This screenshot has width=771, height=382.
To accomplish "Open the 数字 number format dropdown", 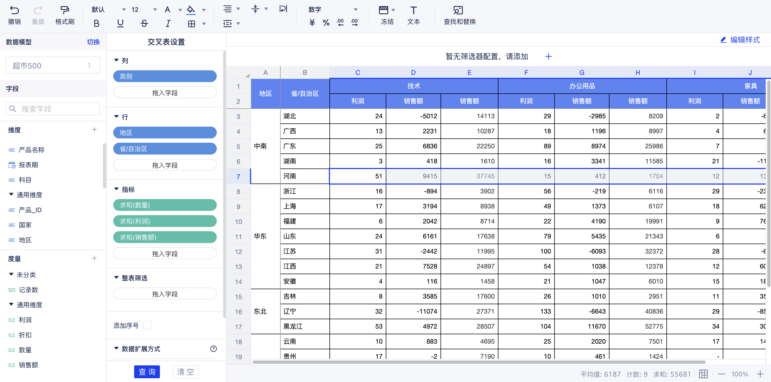I will click(x=355, y=10).
